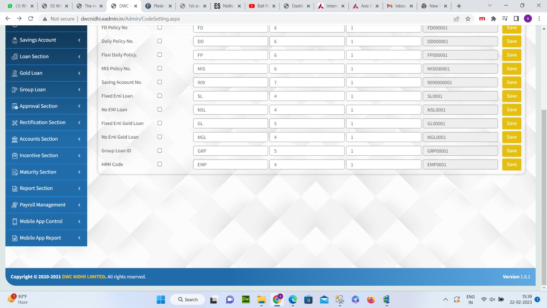Image resolution: width=547 pixels, height=308 pixels.
Task: Click the Mobile App Report icon
Action: click(x=15, y=238)
